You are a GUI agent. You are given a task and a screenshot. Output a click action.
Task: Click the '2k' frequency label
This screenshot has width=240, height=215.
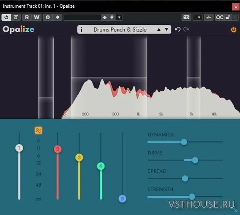click(x=161, y=114)
